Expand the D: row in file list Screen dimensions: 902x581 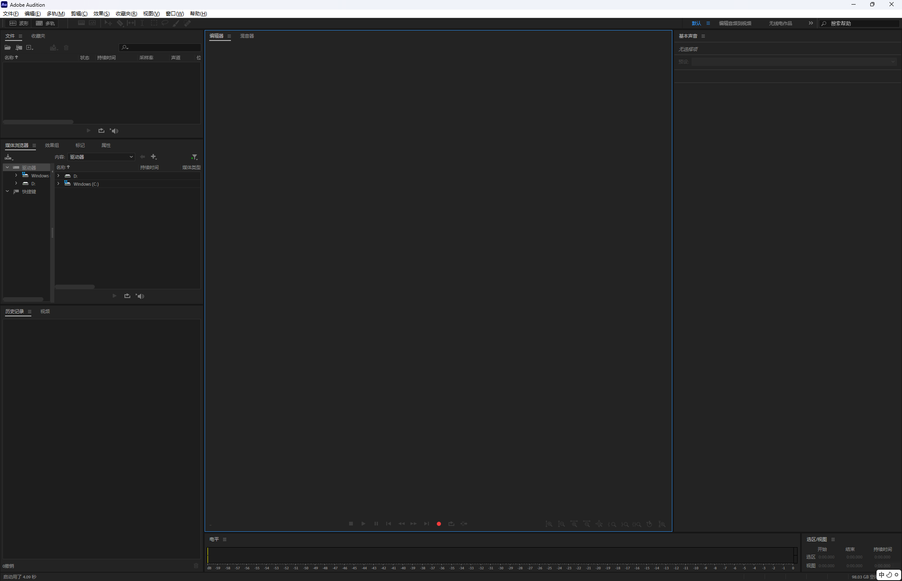pyautogui.click(x=58, y=176)
